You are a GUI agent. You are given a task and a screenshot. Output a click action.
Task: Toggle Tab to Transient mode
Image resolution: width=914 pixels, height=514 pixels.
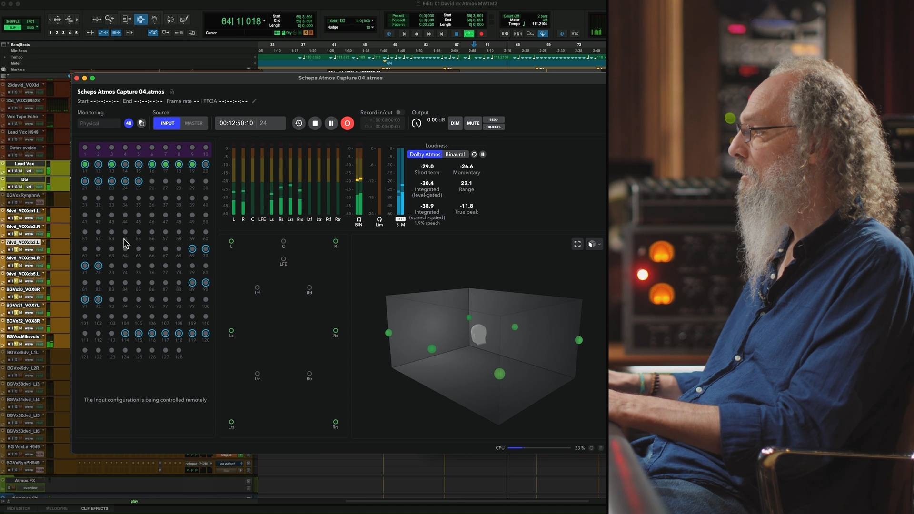pos(90,32)
